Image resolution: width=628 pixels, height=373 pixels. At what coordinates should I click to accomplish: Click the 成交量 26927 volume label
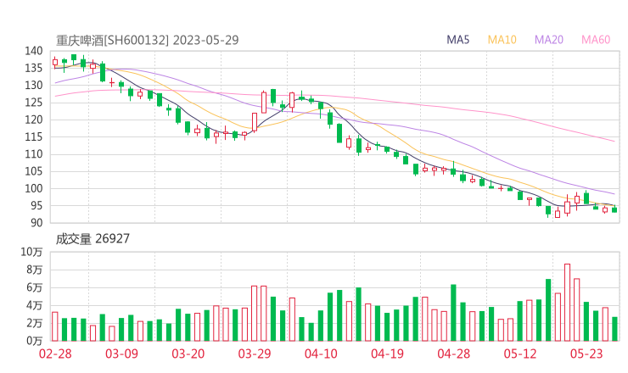point(93,239)
